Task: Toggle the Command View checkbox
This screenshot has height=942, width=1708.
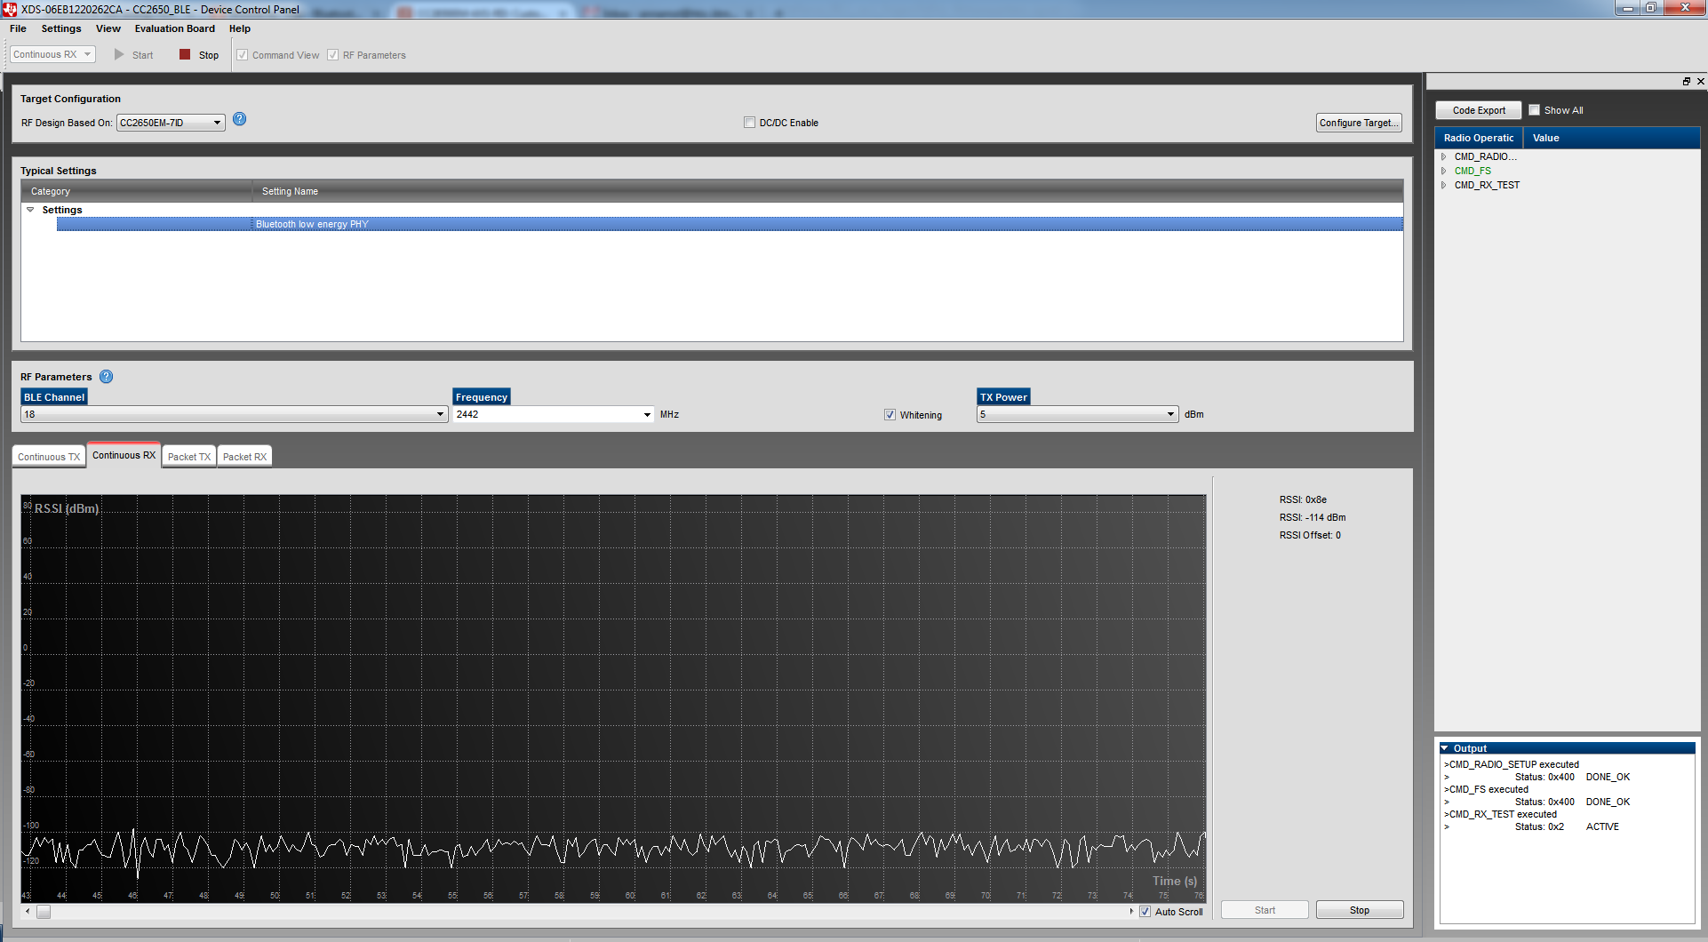Action: point(242,55)
